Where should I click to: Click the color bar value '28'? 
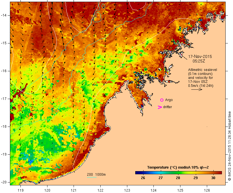pos(178,178)
